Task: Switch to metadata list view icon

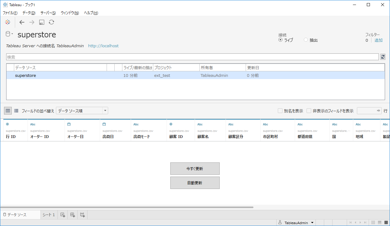Action: click(x=16, y=111)
